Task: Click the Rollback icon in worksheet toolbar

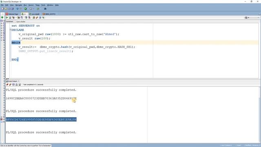Action: click(x=29, y=18)
